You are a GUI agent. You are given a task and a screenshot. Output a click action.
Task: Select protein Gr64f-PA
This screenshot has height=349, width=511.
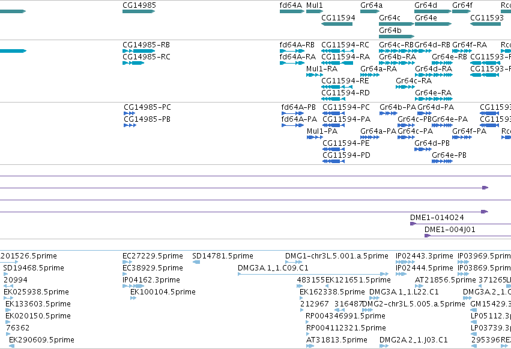click(x=462, y=137)
